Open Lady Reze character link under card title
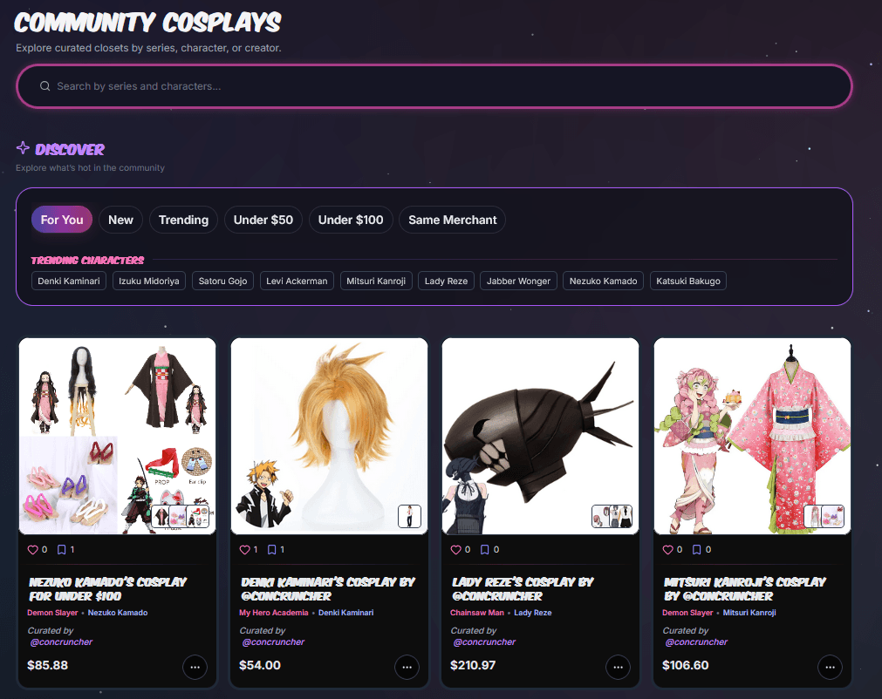The height and width of the screenshot is (699, 882). click(533, 613)
